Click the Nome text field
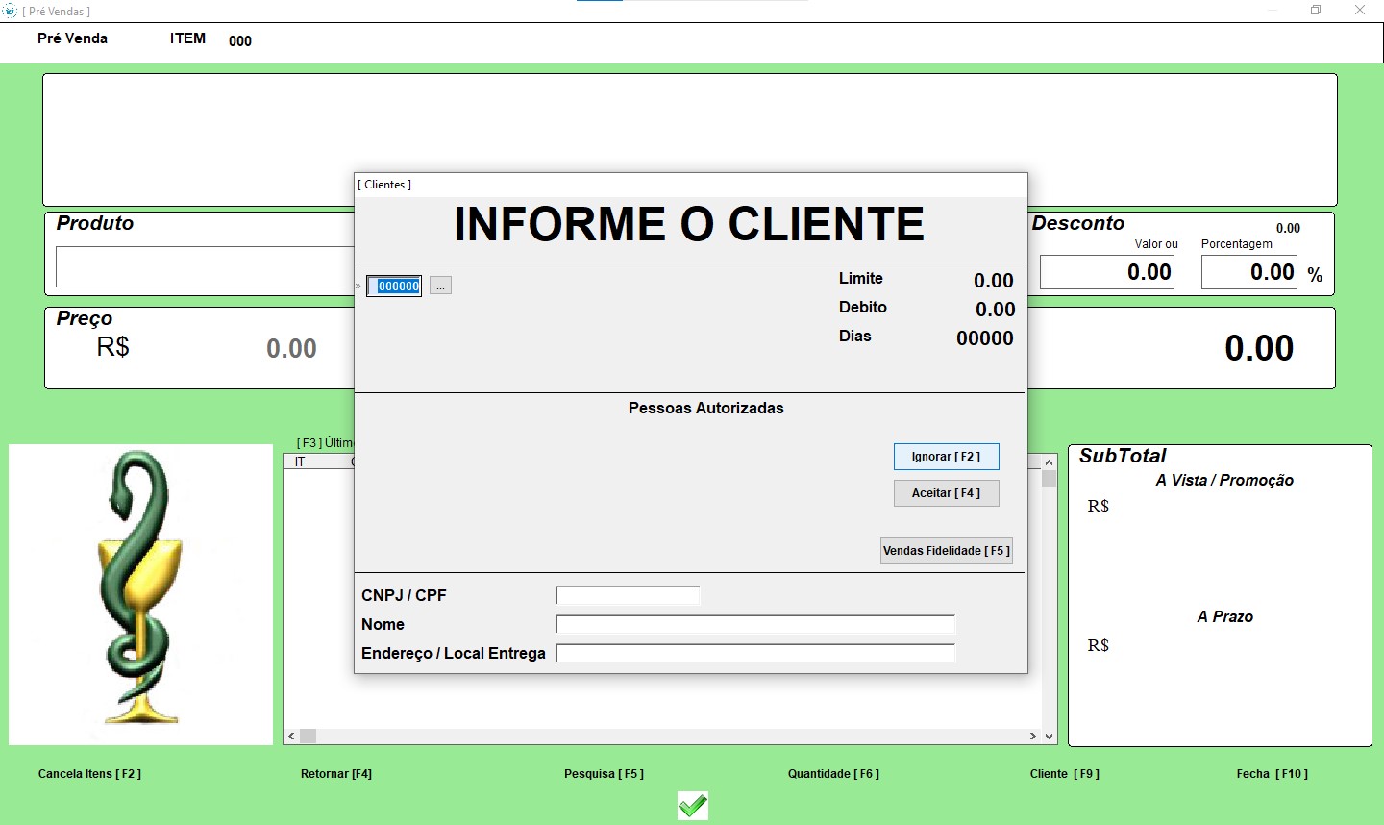 pos(754,625)
